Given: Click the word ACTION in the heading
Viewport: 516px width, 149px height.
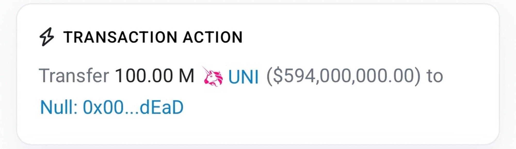Looking at the screenshot, I should click(213, 37).
